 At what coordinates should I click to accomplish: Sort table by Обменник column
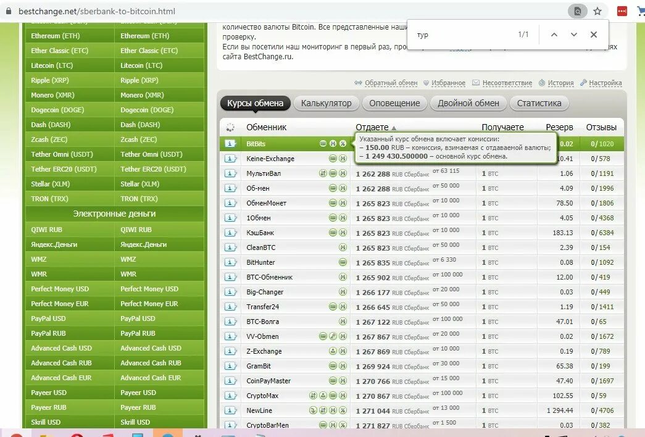point(267,128)
